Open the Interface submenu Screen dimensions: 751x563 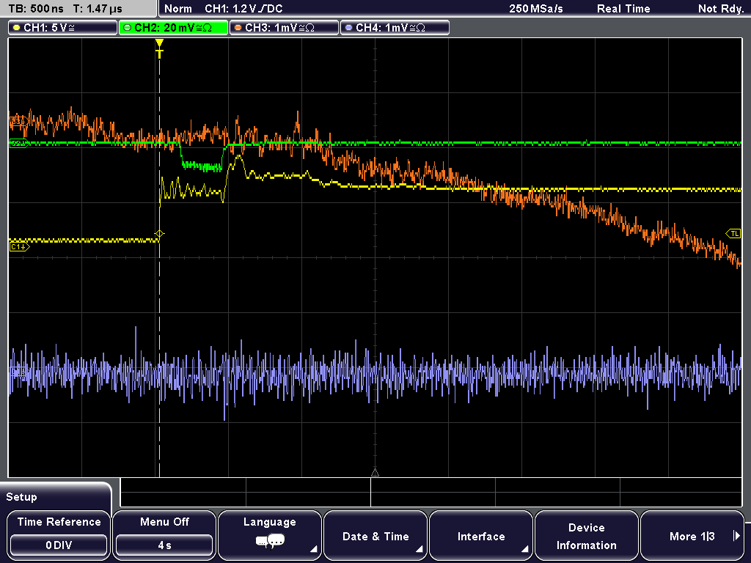(x=481, y=534)
